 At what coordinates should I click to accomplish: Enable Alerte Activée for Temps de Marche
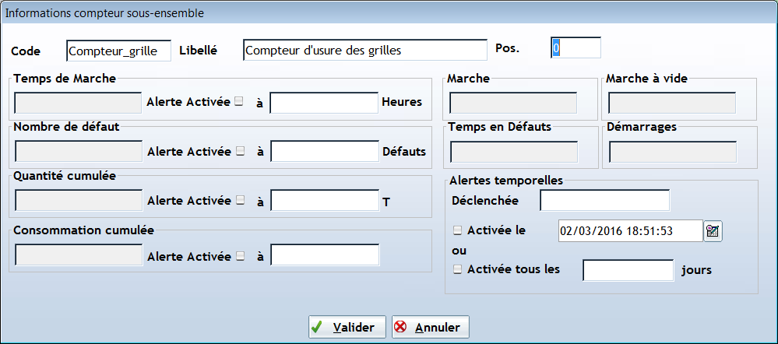(x=239, y=102)
